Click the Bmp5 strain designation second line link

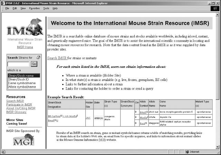[53, 121]
